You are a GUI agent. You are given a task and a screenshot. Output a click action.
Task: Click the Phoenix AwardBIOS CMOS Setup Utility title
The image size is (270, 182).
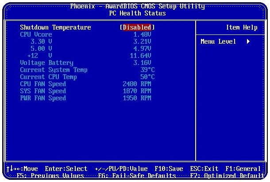click(137, 6)
